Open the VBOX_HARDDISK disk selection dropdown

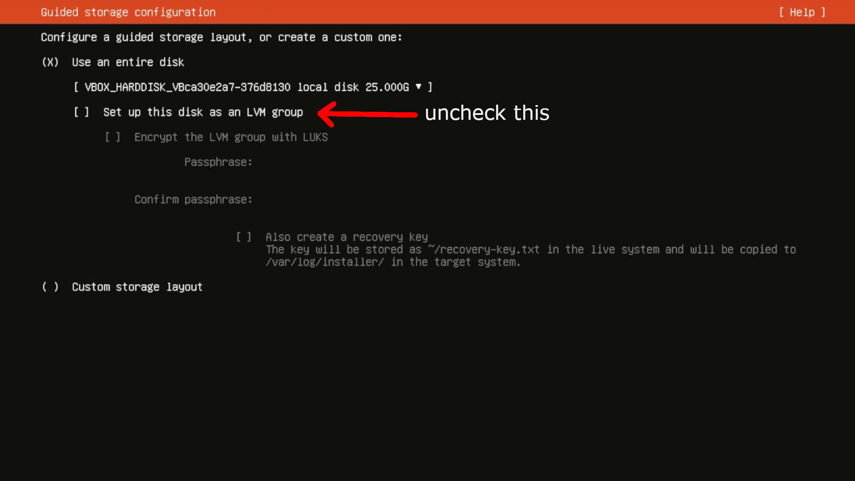(252, 87)
